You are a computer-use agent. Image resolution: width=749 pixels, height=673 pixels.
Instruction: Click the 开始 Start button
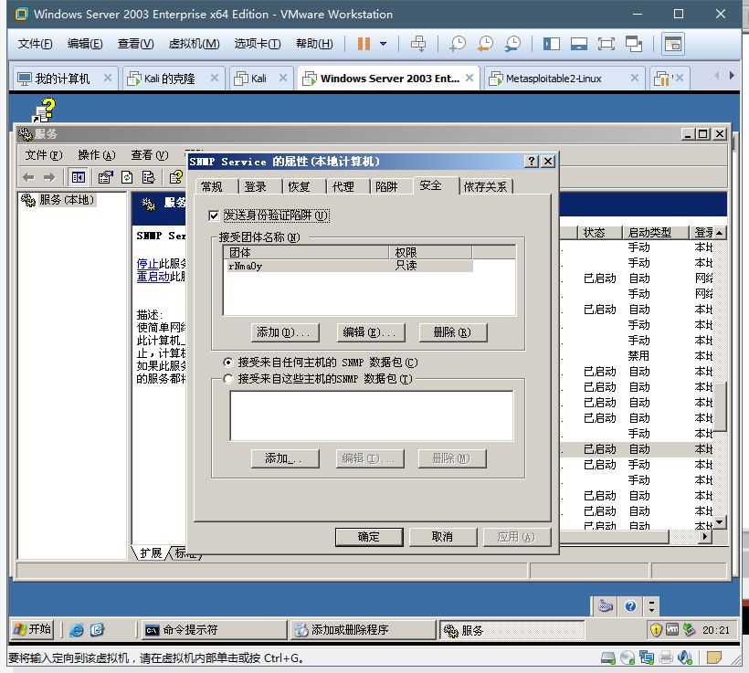pos(32,629)
